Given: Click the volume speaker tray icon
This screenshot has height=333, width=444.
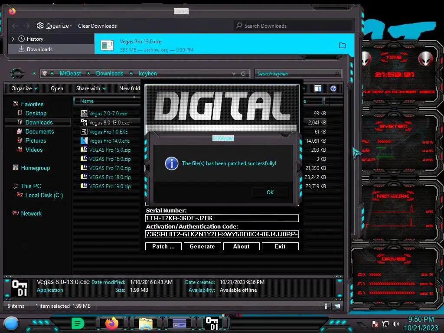Looking at the screenshot, I should click(395, 323).
